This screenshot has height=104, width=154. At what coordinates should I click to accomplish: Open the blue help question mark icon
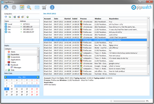(x=52, y=7)
